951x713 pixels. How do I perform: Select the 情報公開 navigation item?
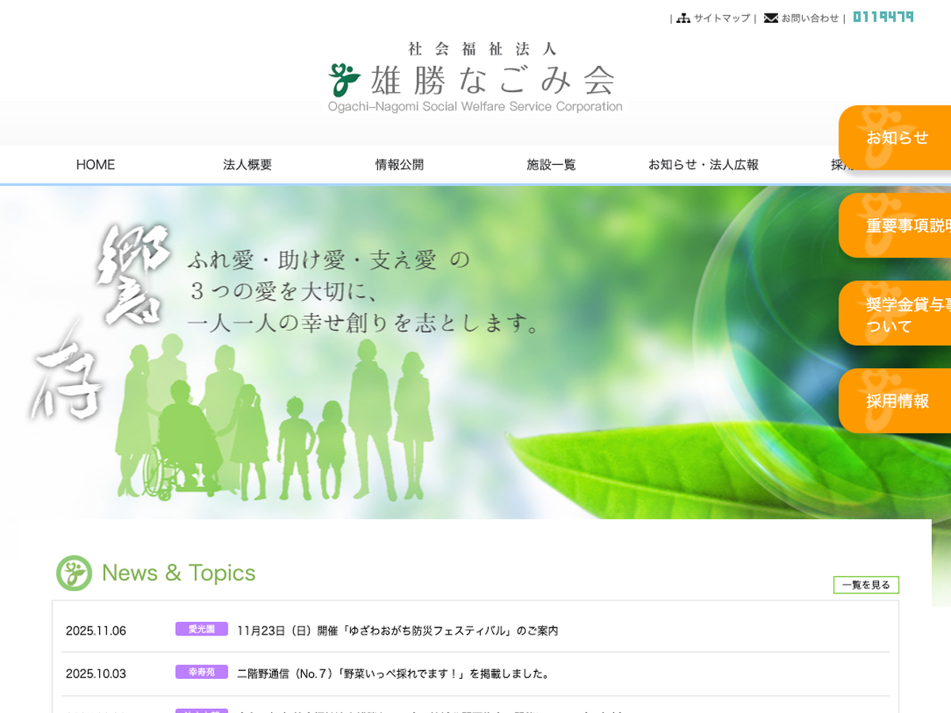(x=399, y=165)
